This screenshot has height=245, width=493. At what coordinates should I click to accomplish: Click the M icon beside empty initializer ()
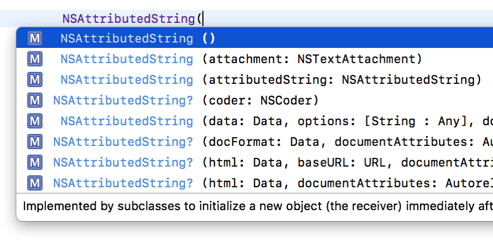tap(34, 38)
